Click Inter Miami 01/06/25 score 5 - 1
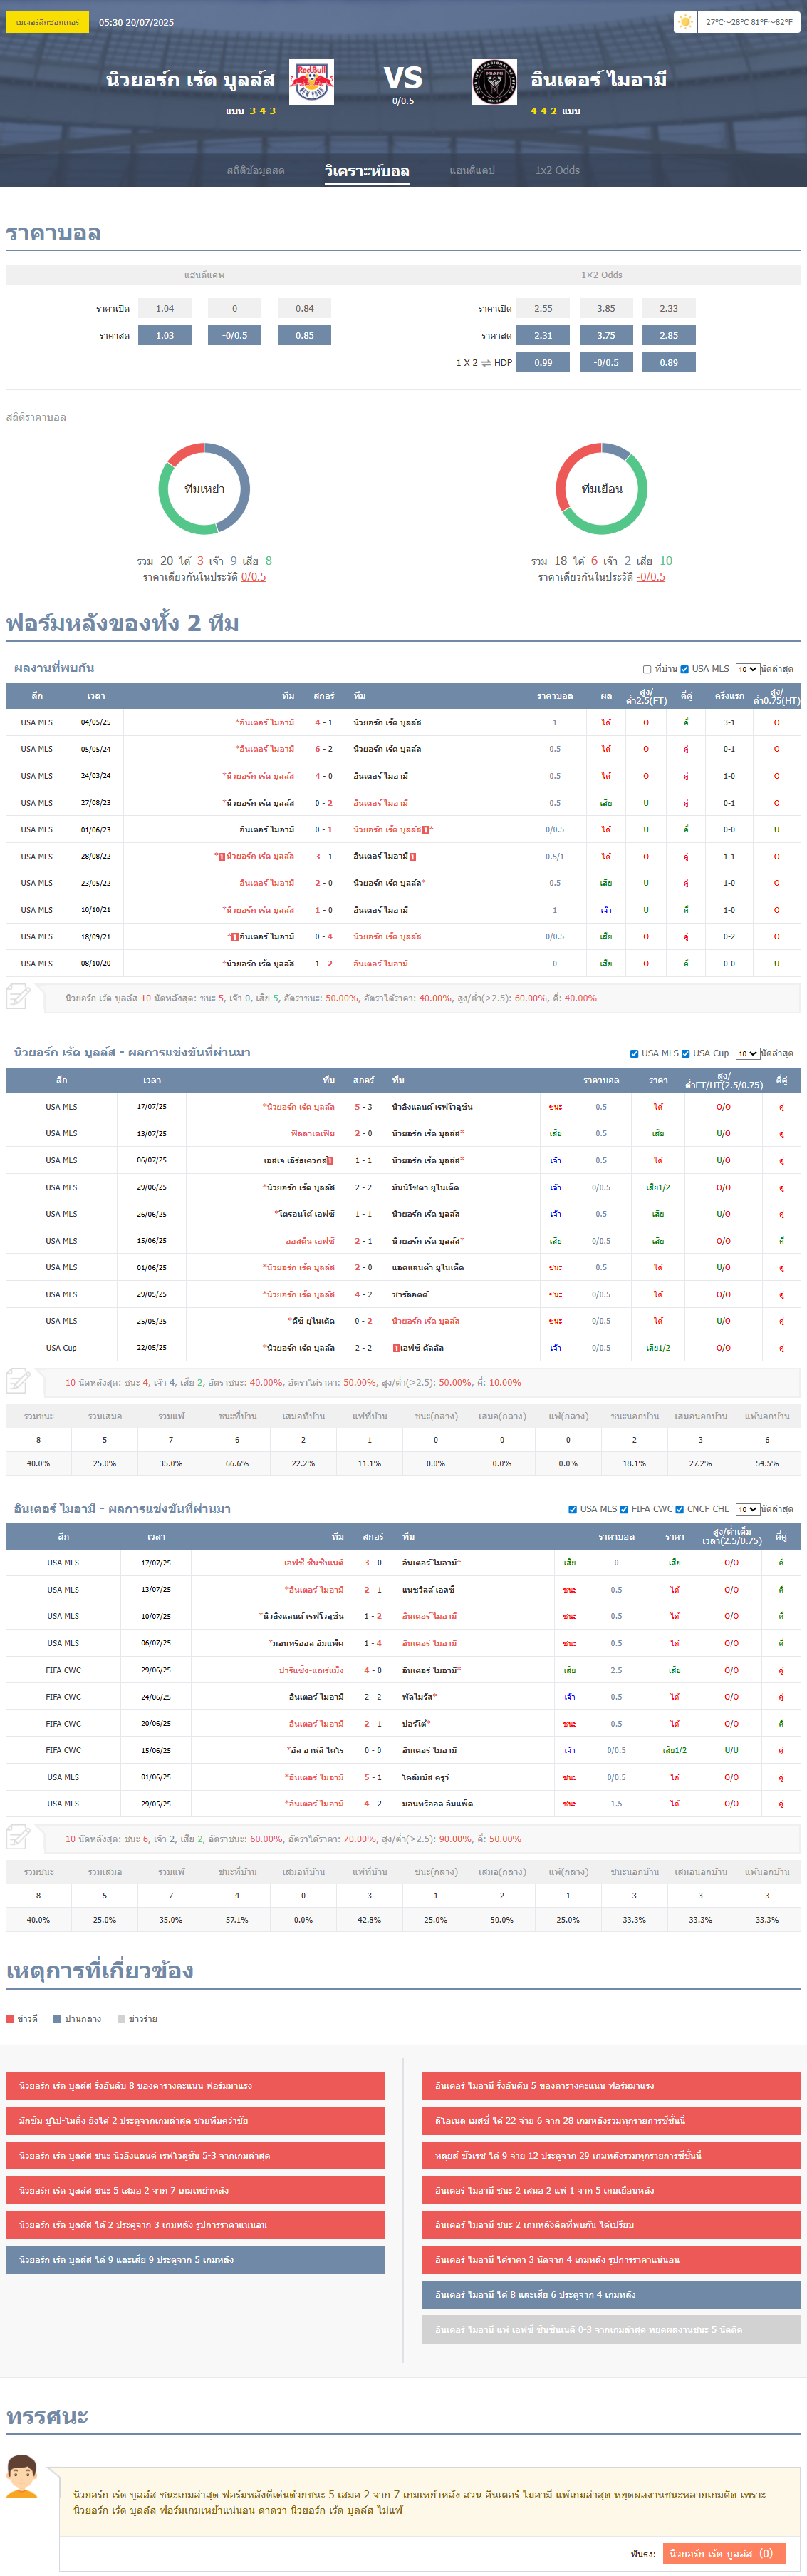Image resolution: width=807 pixels, height=2576 pixels. tap(373, 1777)
